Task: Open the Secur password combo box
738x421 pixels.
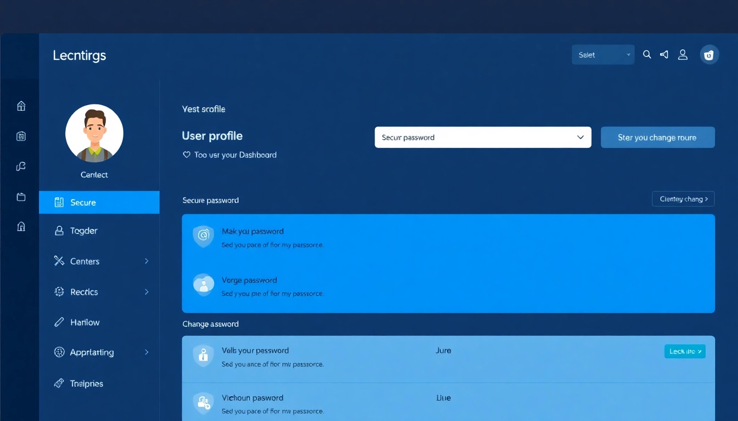Action: point(483,138)
